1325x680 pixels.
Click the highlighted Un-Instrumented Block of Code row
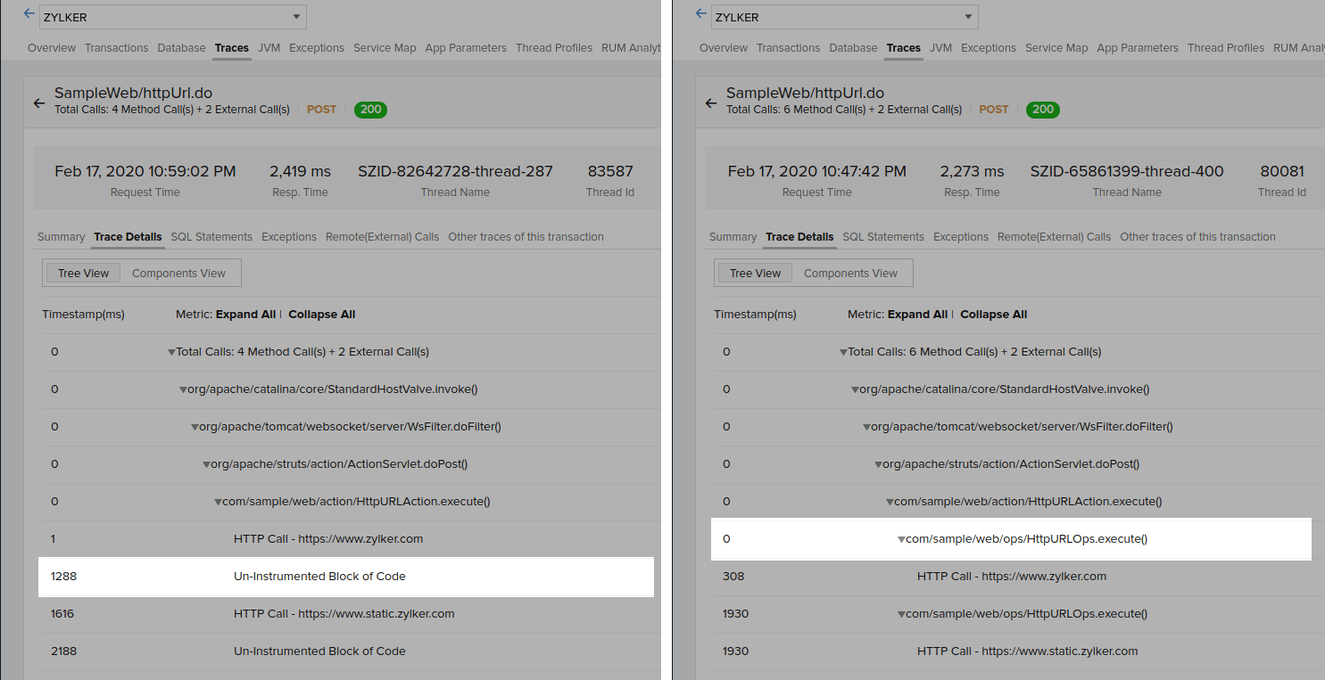[x=319, y=576]
